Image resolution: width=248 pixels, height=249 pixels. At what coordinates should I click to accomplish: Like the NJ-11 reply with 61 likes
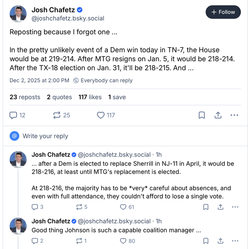[x=123, y=207]
